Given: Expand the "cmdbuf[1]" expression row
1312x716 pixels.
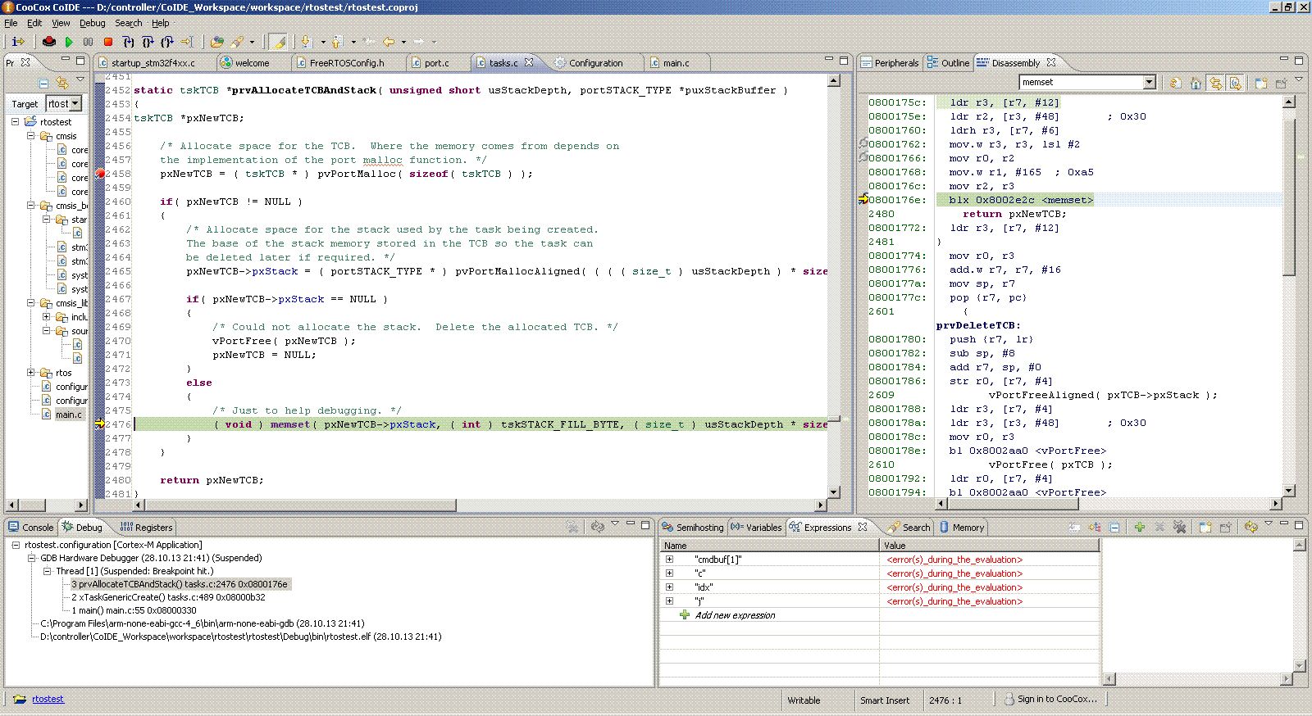Looking at the screenshot, I should click(669, 560).
